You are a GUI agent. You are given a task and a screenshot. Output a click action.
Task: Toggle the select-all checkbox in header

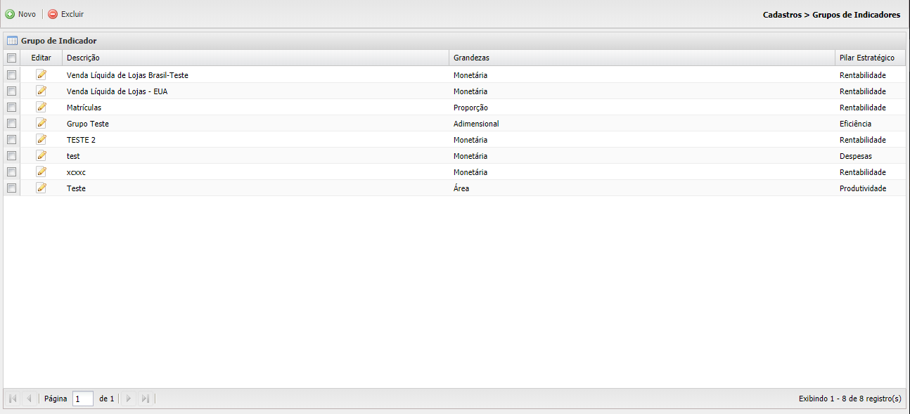coord(11,58)
